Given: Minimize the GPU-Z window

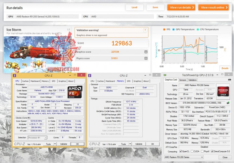Looking at the screenshot, I should point(217,75).
